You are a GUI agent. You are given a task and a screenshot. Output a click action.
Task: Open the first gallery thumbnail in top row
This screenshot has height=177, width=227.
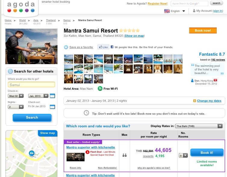point(69,59)
